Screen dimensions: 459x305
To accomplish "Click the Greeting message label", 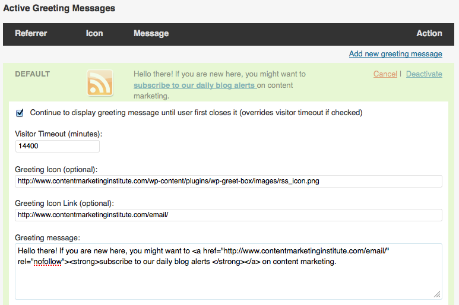I will 48,238.
